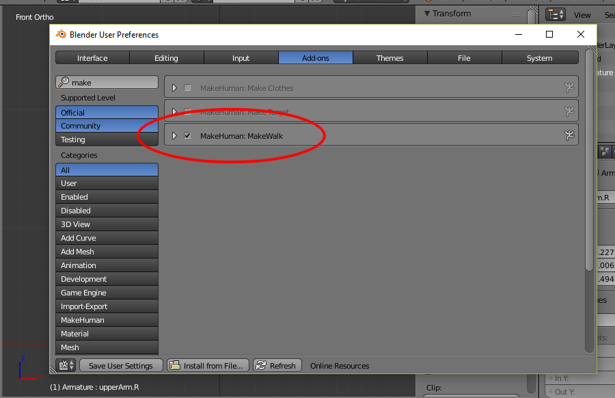Minimize the Blender User Preferences window
615x398 pixels.
pyautogui.click(x=519, y=35)
